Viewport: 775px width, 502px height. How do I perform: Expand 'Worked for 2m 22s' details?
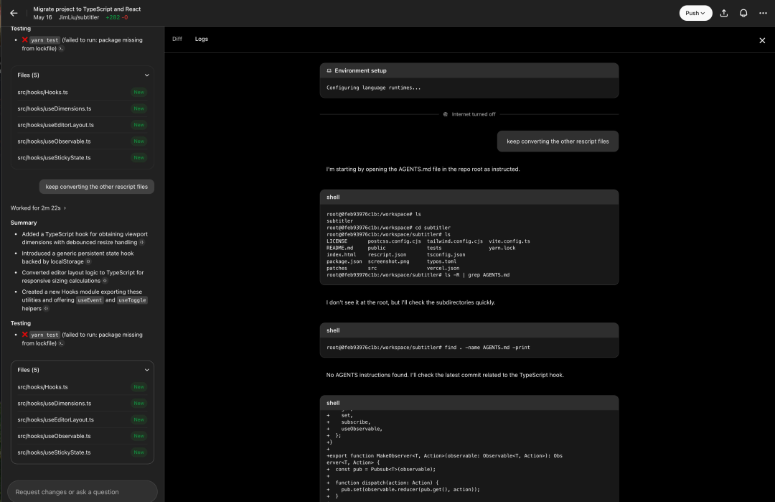(x=38, y=208)
